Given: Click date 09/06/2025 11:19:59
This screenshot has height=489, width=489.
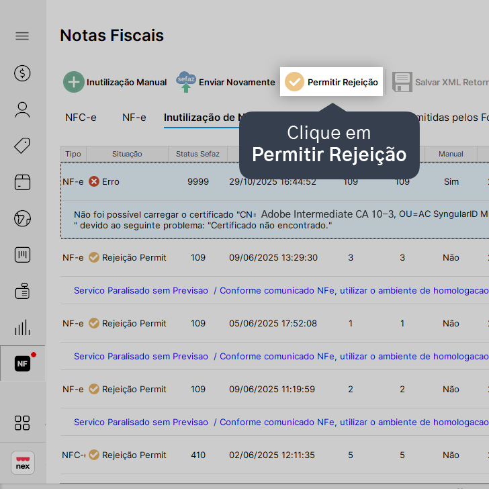Looking at the screenshot, I should click(x=272, y=389).
